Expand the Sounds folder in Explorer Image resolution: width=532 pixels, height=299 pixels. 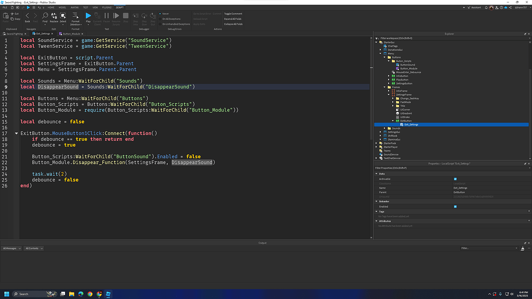pos(385,128)
